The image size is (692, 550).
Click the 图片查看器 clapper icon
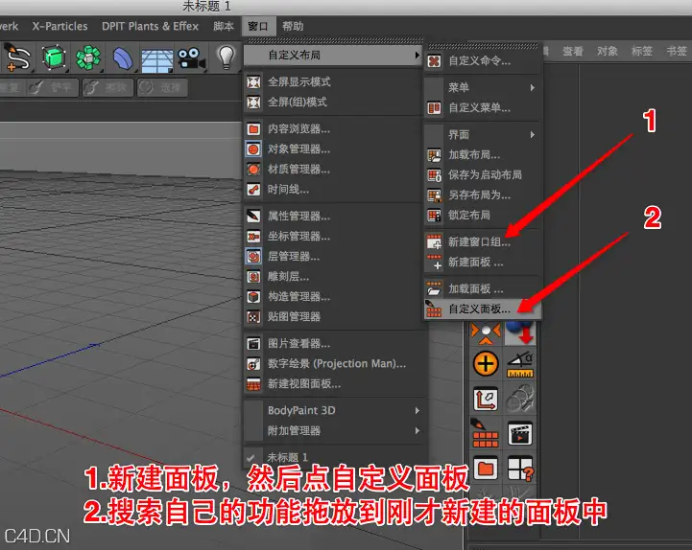click(x=253, y=344)
